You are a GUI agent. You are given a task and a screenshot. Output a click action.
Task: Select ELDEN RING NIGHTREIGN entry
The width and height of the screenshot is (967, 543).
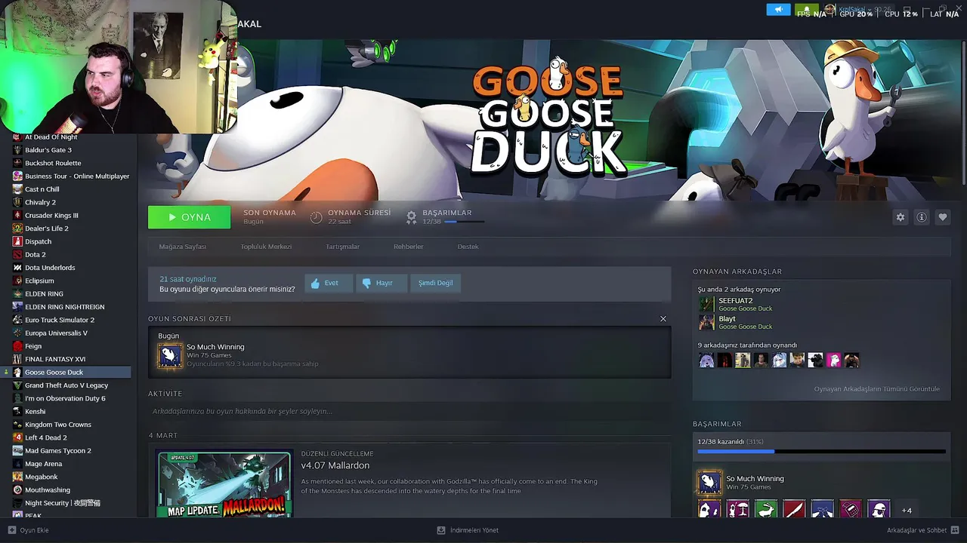(66, 307)
